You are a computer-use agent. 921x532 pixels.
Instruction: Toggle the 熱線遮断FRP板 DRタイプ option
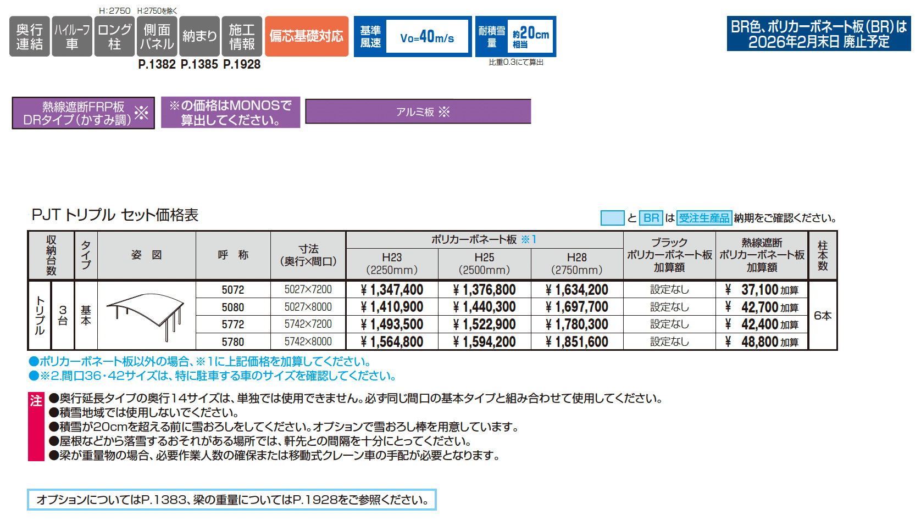point(82,113)
